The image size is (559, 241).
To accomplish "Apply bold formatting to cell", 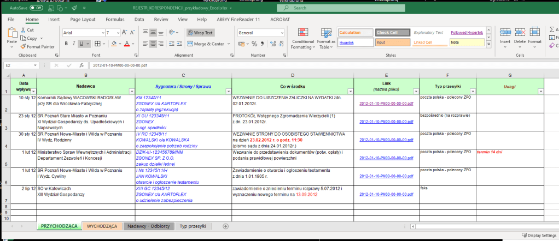I will point(66,44).
